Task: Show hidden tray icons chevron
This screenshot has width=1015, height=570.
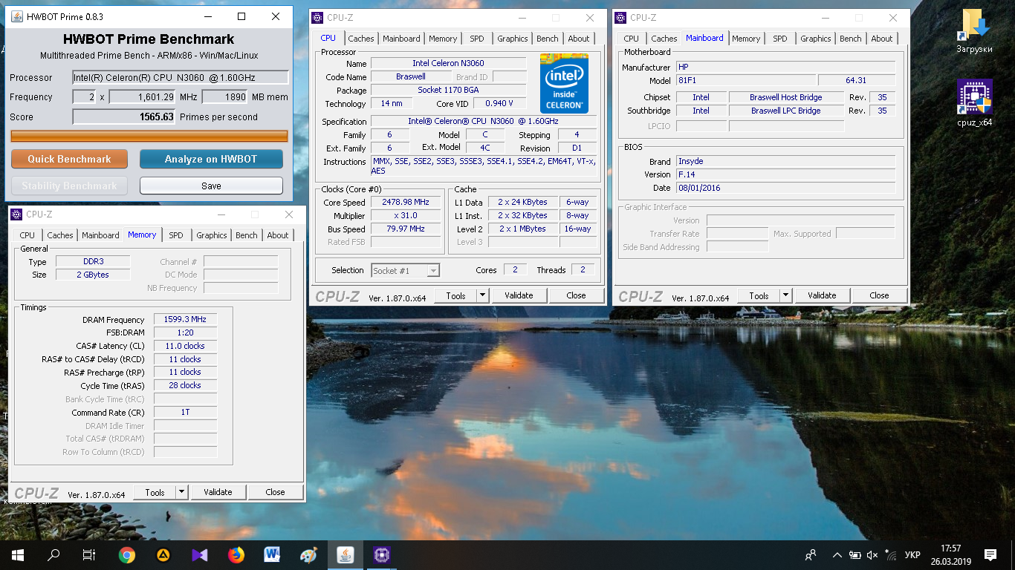Action: coord(837,554)
